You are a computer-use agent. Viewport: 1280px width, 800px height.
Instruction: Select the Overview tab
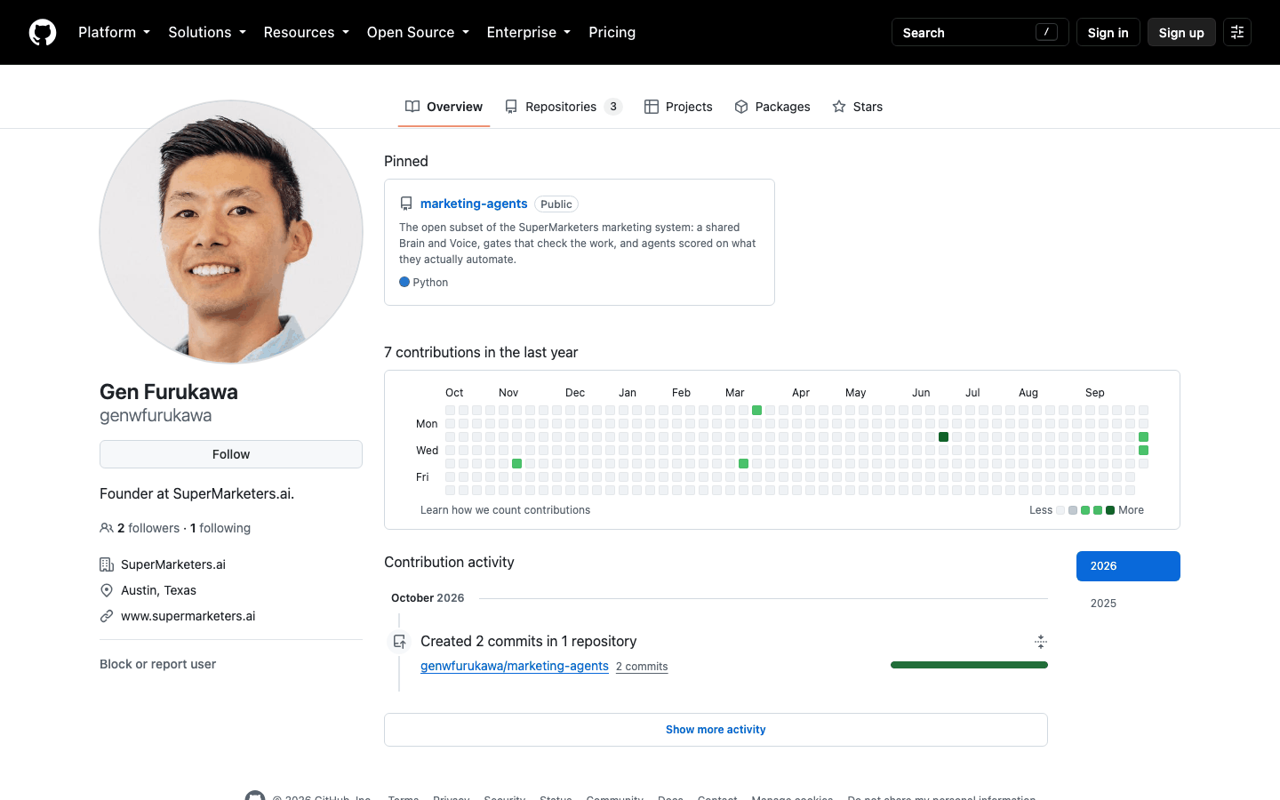tap(444, 107)
